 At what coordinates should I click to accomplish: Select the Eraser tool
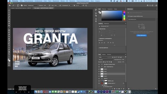point(9,34)
